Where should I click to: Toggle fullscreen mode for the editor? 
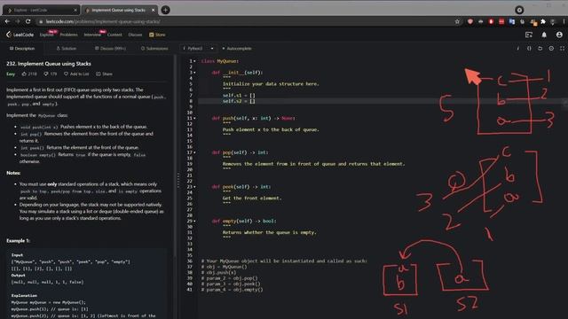pos(562,49)
